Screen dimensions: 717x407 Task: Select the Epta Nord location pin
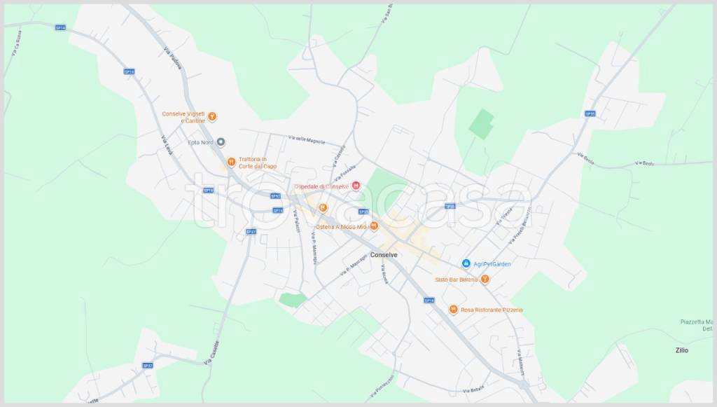[x=221, y=142]
